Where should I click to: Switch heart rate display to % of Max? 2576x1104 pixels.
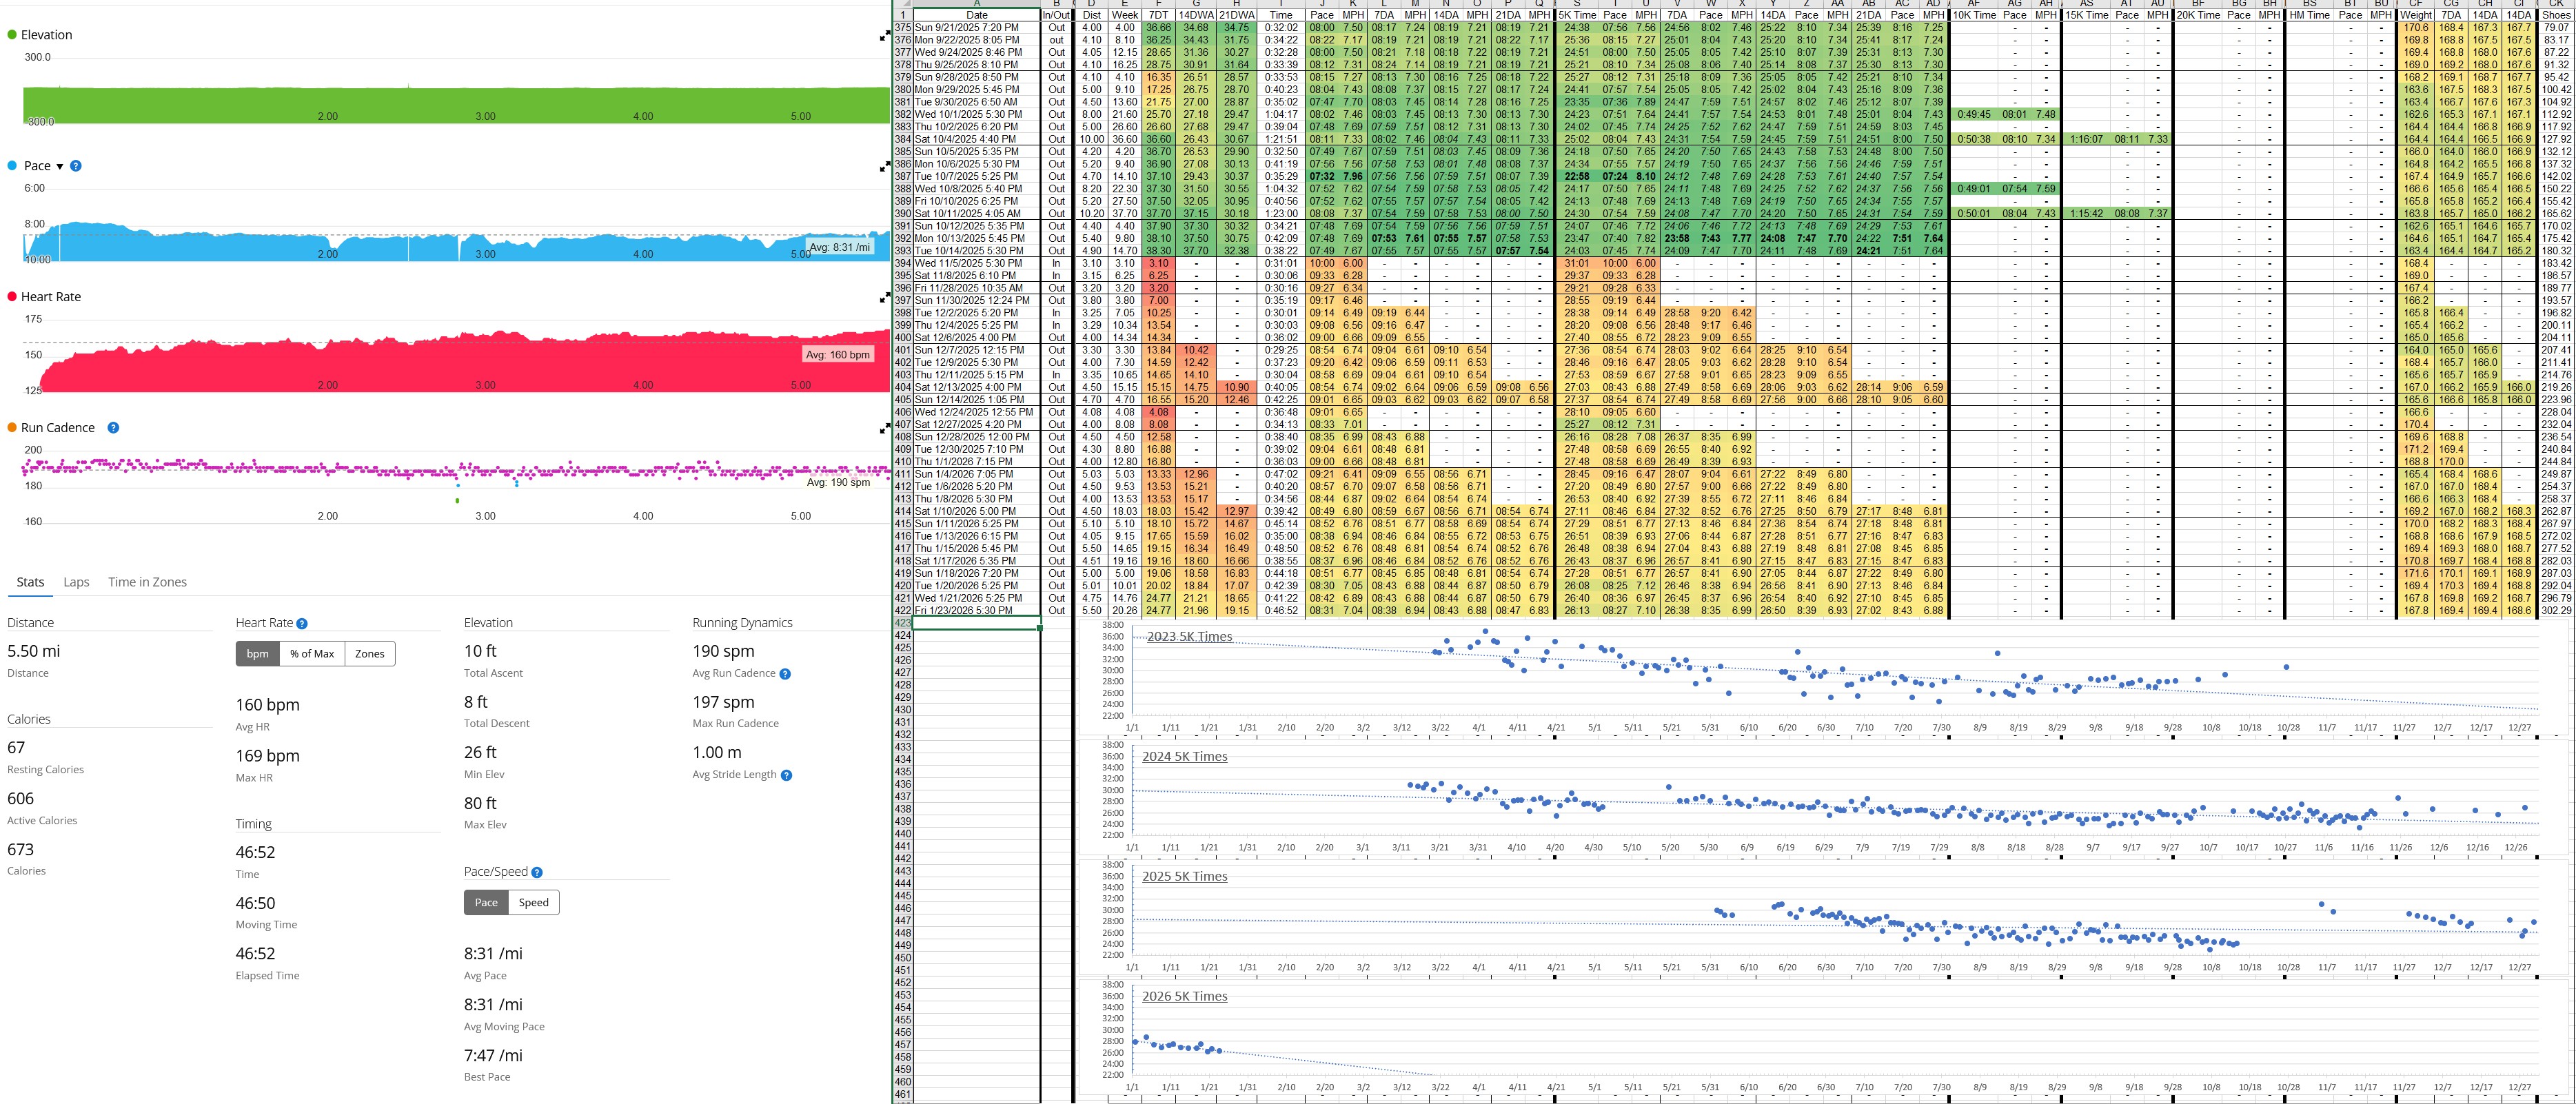[312, 654]
